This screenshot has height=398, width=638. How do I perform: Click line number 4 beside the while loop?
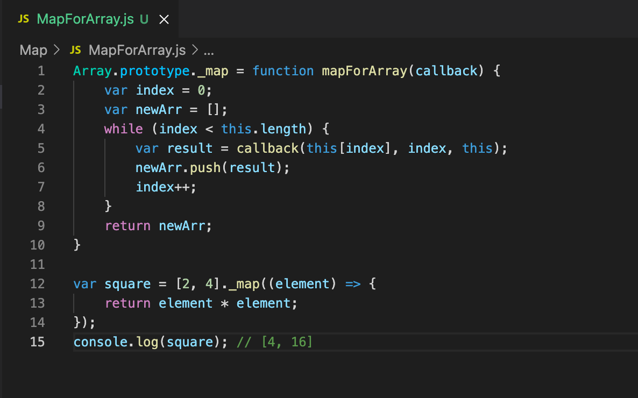(x=41, y=129)
